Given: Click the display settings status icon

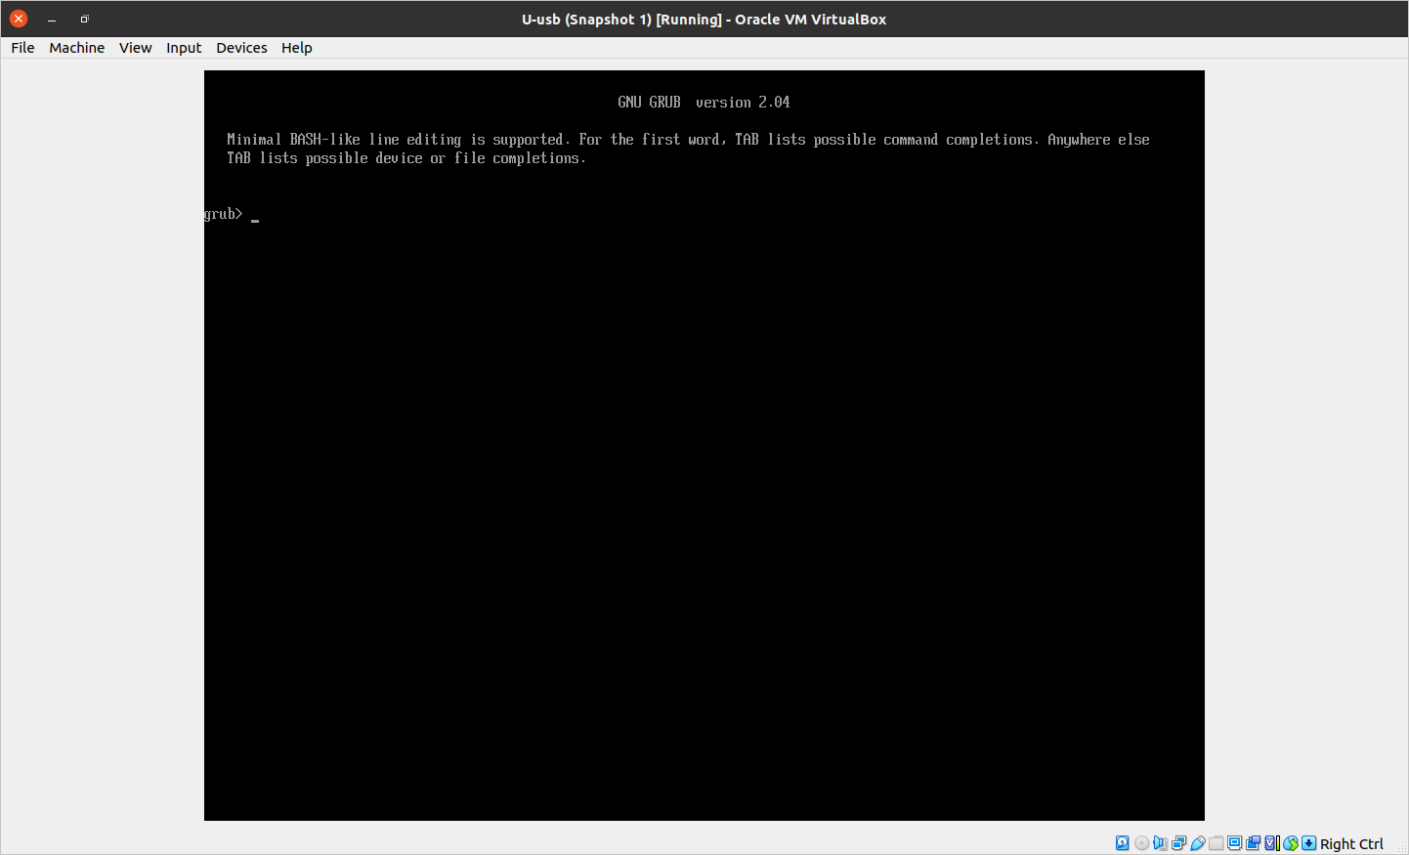Looking at the screenshot, I should point(1235,843).
